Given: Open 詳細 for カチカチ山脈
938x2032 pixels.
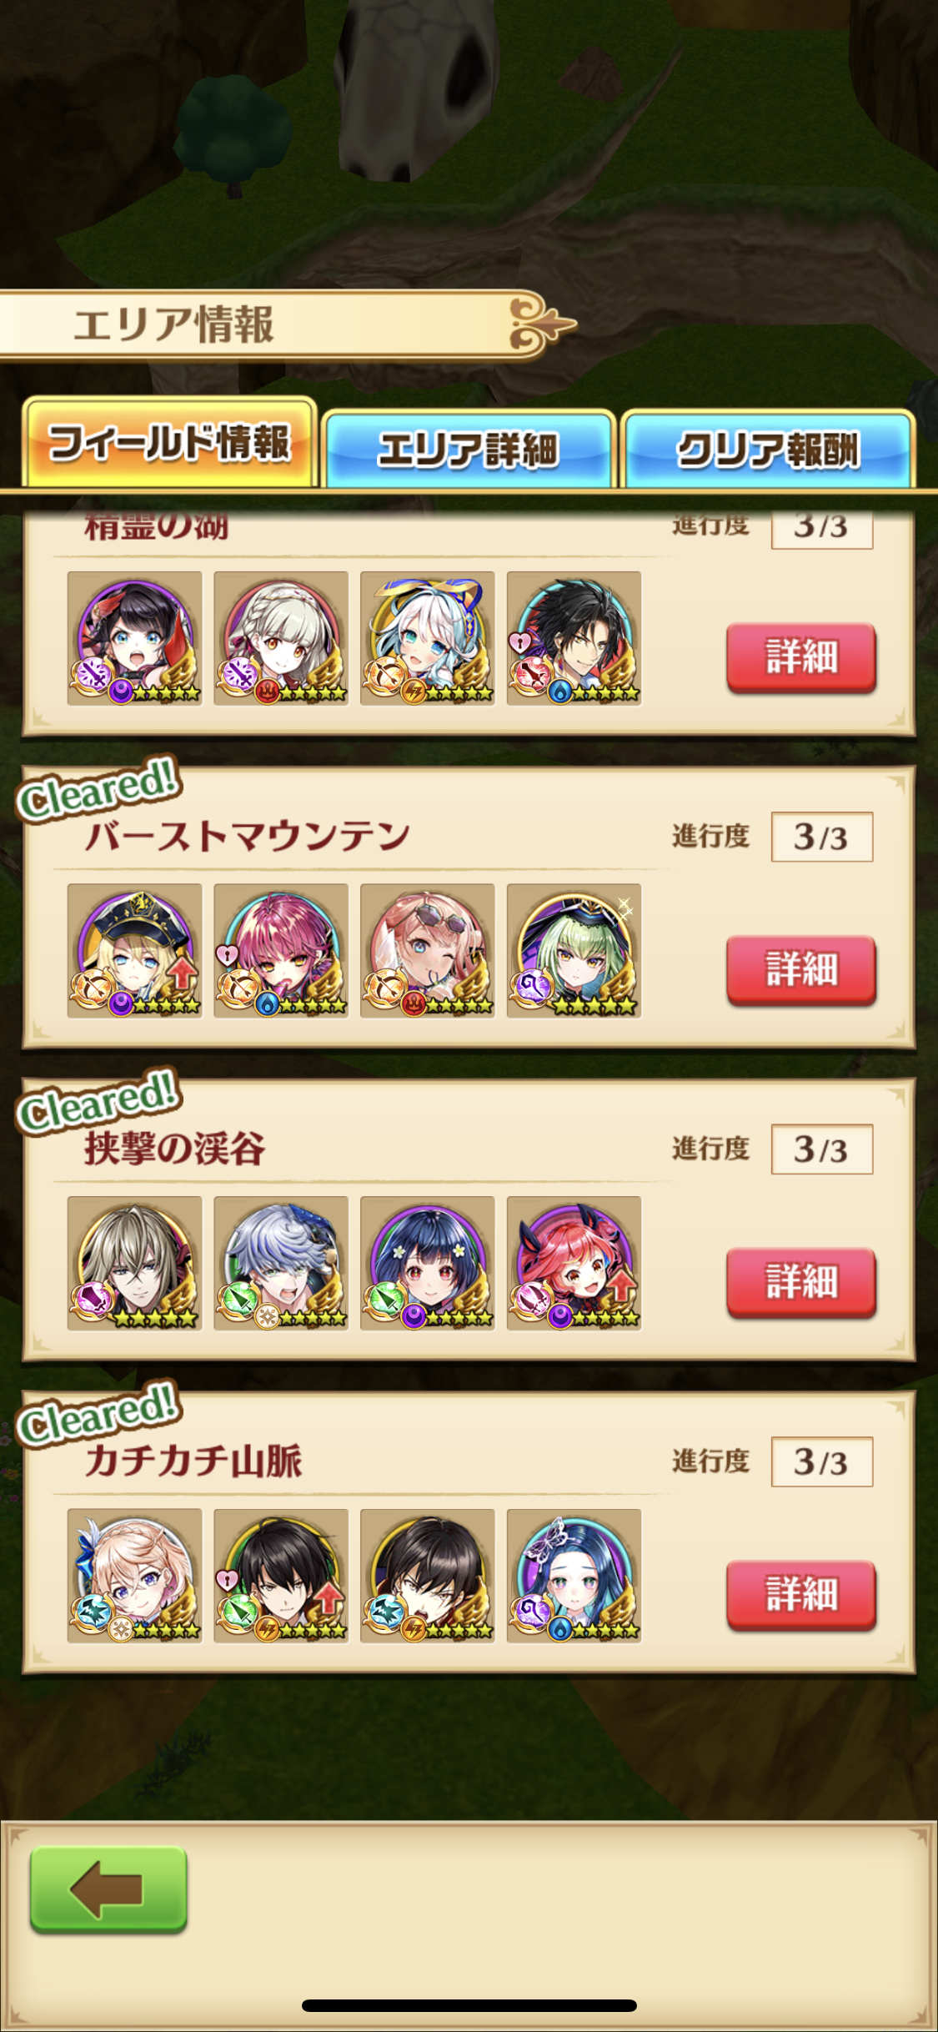Looking at the screenshot, I should [801, 1594].
